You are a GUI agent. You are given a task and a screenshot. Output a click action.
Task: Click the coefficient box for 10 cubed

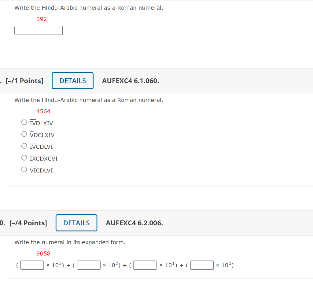tap(32, 265)
